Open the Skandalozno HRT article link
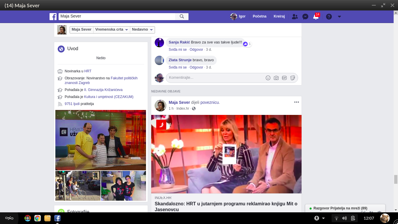Image resolution: width=398 pixels, height=224 pixels. pos(226,204)
